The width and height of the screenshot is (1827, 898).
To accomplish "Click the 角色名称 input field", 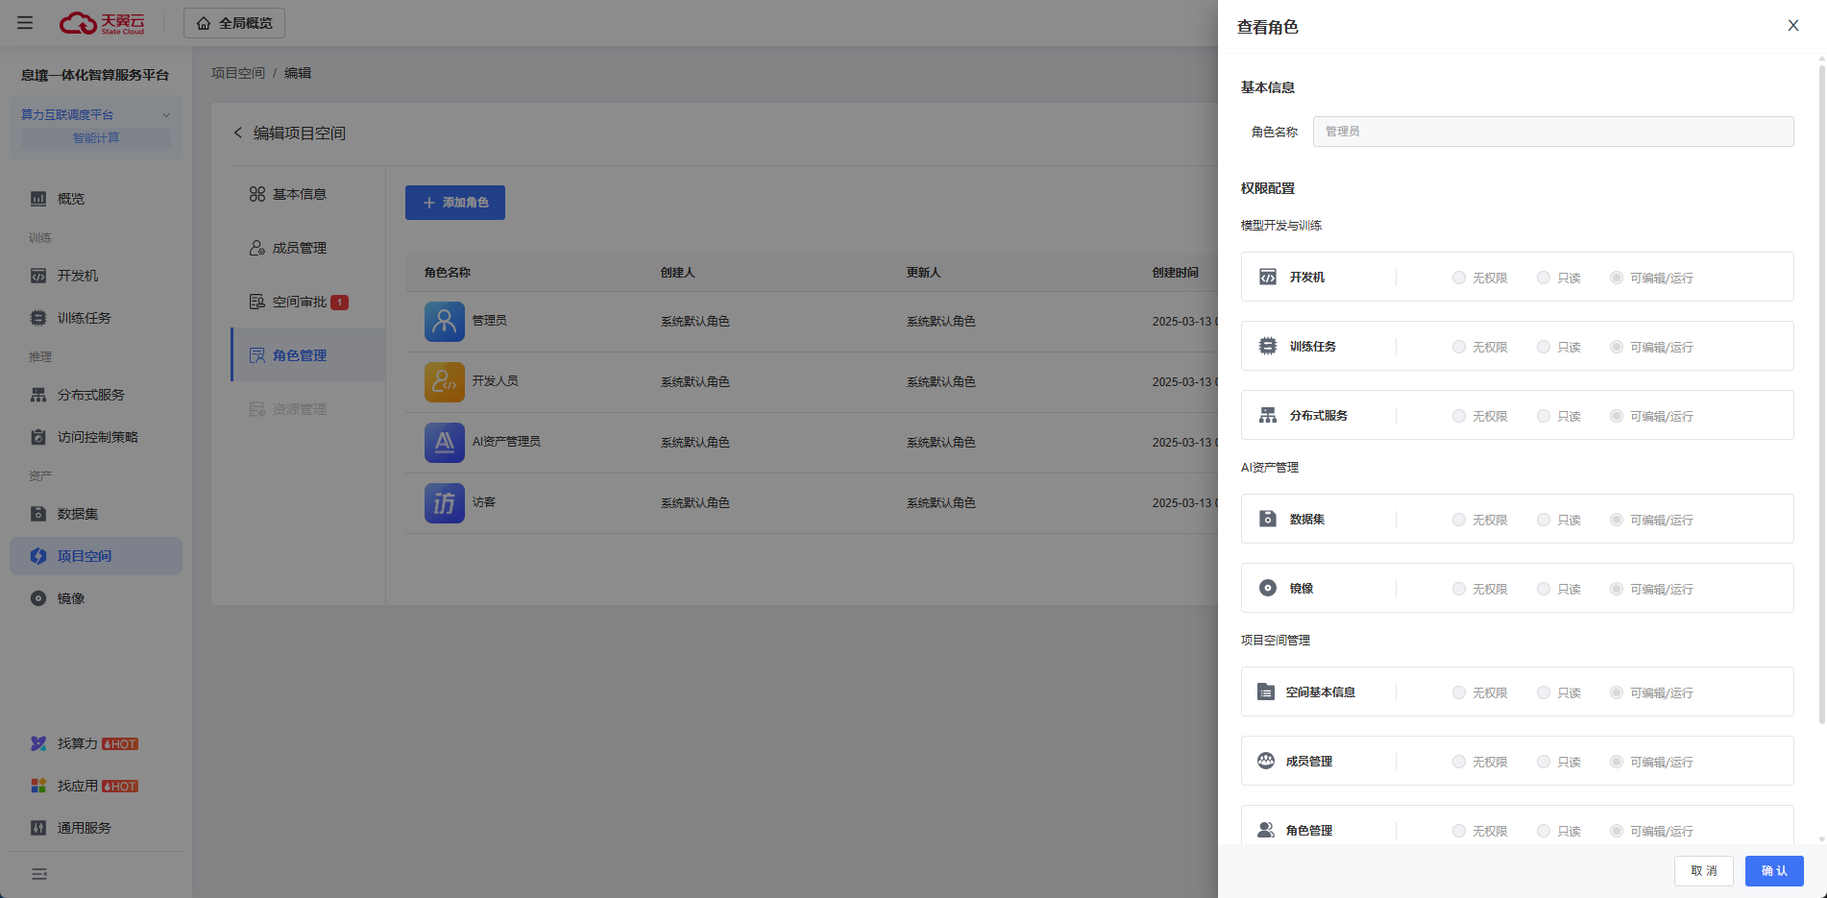I will click(1553, 132).
